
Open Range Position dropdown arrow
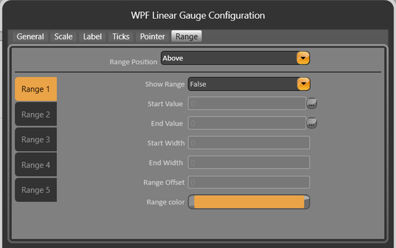coord(303,58)
